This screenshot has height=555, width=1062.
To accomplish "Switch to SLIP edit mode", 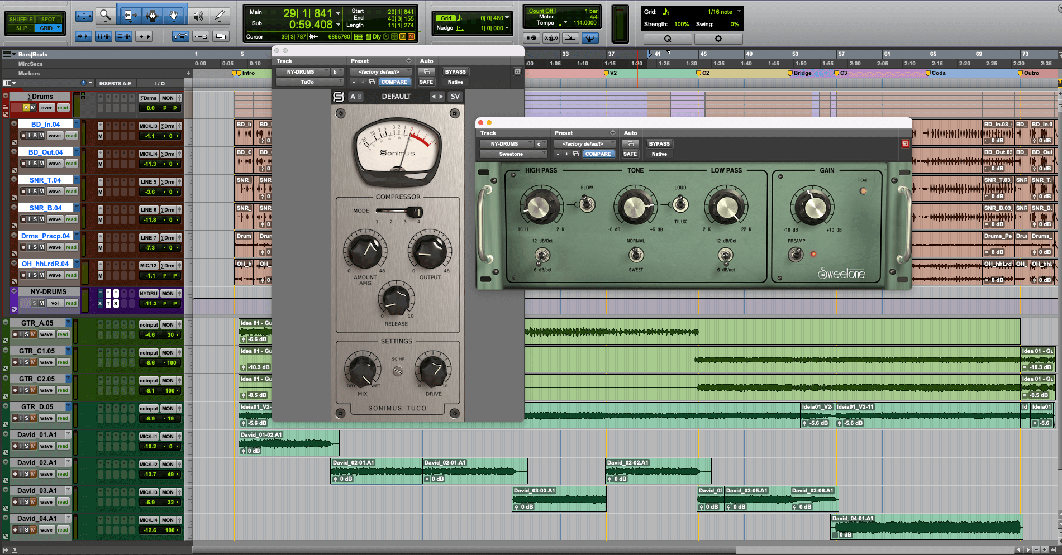I will click(21, 28).
